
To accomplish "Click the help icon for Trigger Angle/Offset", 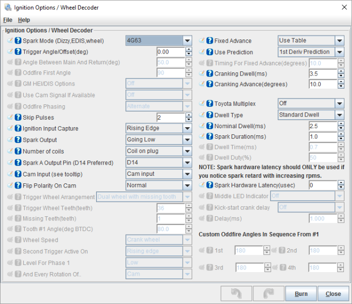I will 18,52.
